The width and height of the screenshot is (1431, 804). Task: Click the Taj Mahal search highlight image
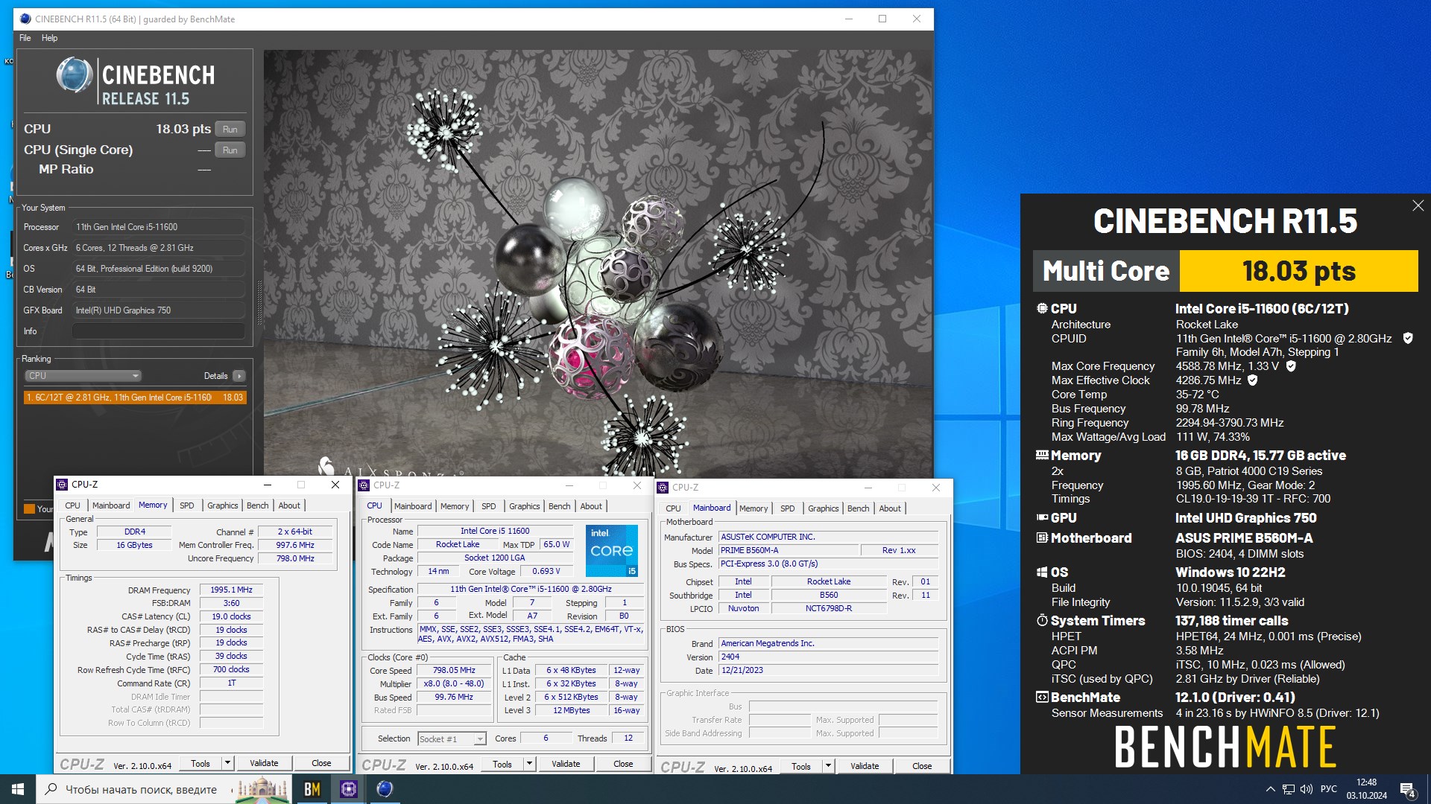[262, 789]
